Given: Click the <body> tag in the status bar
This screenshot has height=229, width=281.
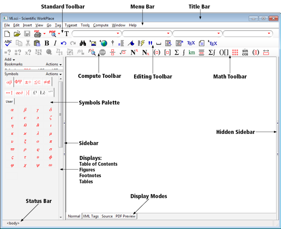Looking at the screenshot, I should point(13,223).
